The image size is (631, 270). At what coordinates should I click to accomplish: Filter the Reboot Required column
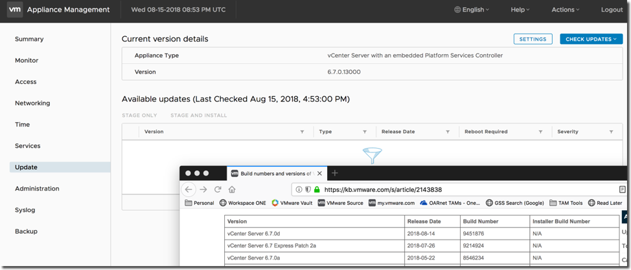click(542, 132)
